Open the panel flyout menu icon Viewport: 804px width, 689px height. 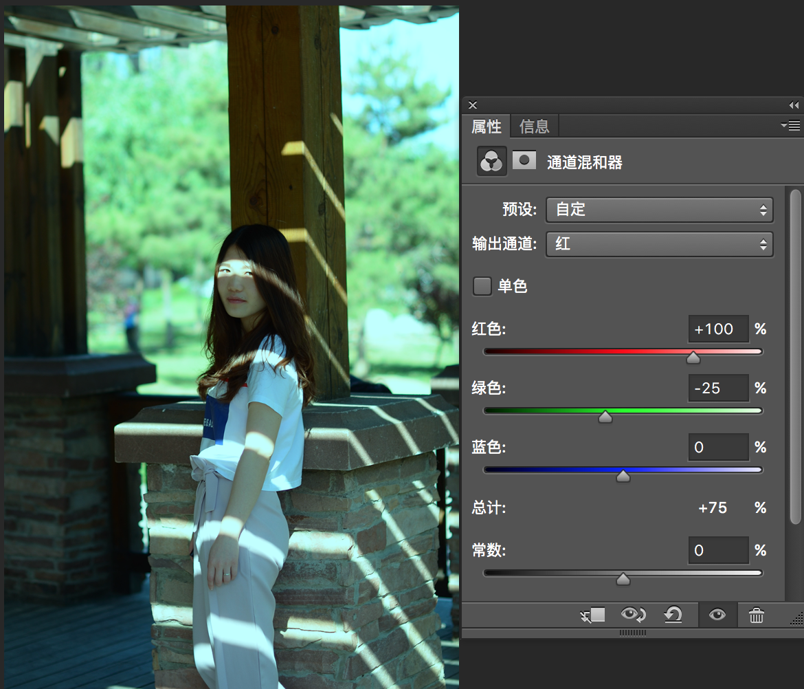(791, 125)
